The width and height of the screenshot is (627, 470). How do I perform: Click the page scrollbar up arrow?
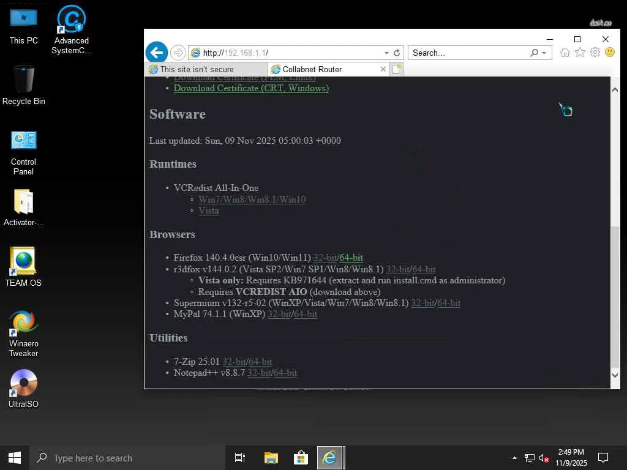[x=615, y=90]
